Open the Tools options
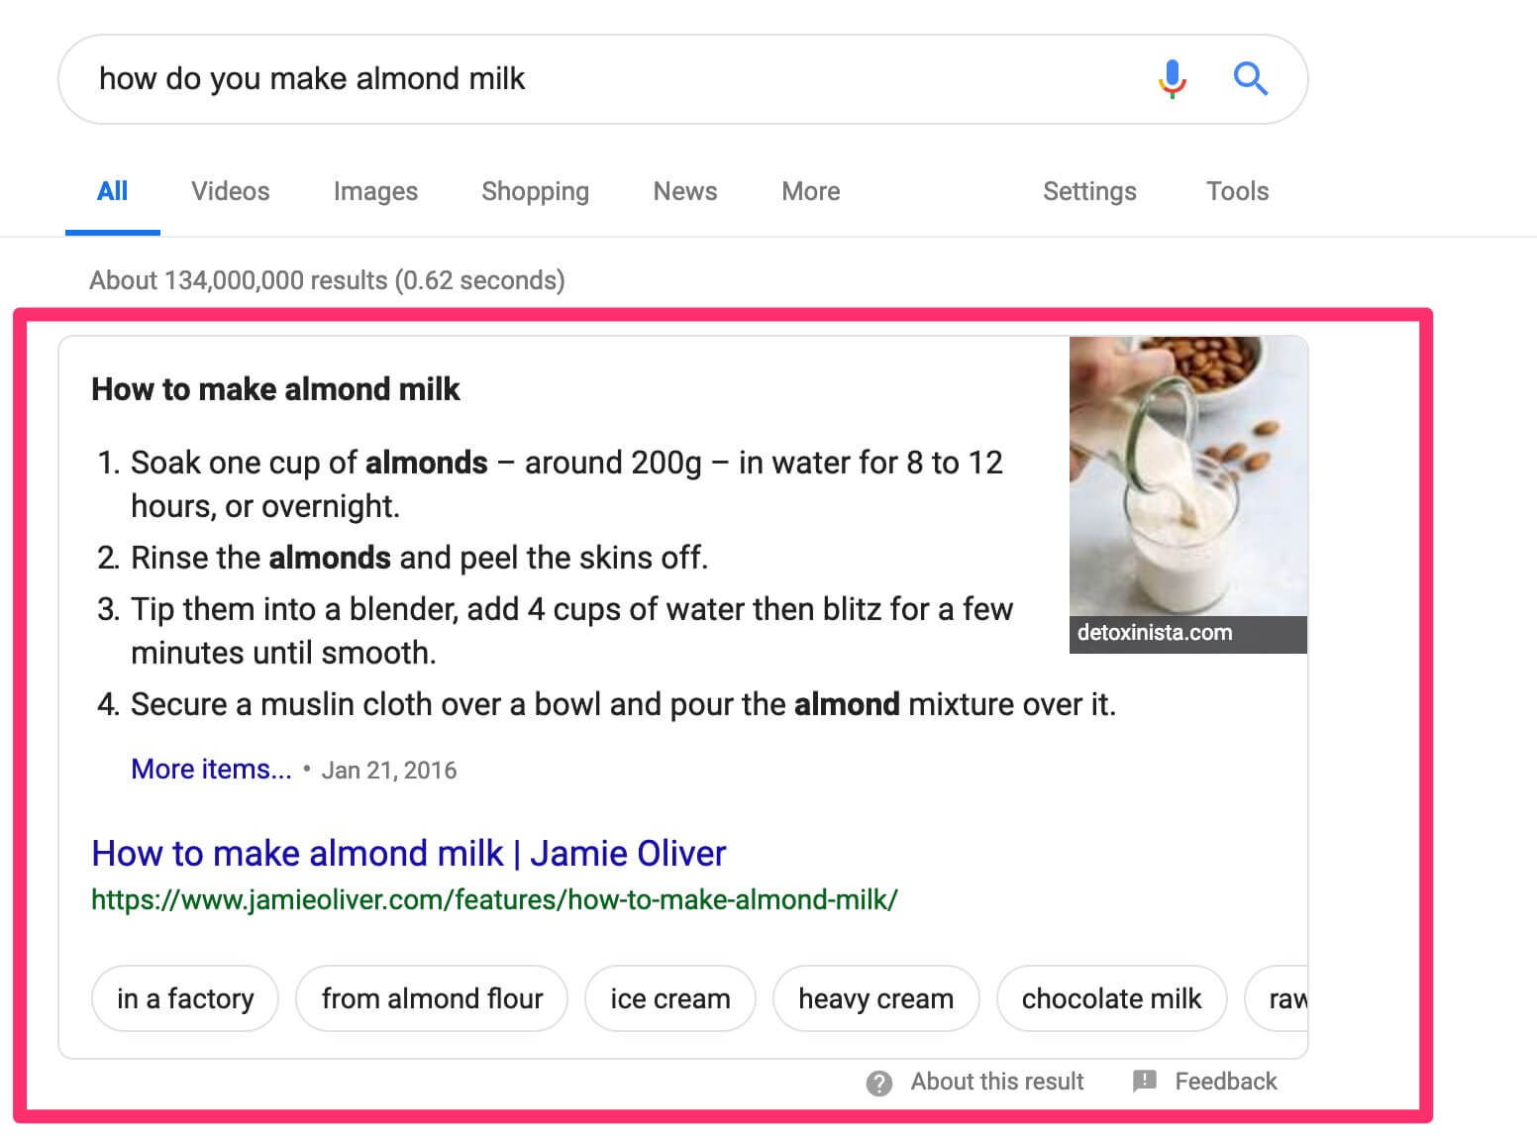 point(1237,191)
